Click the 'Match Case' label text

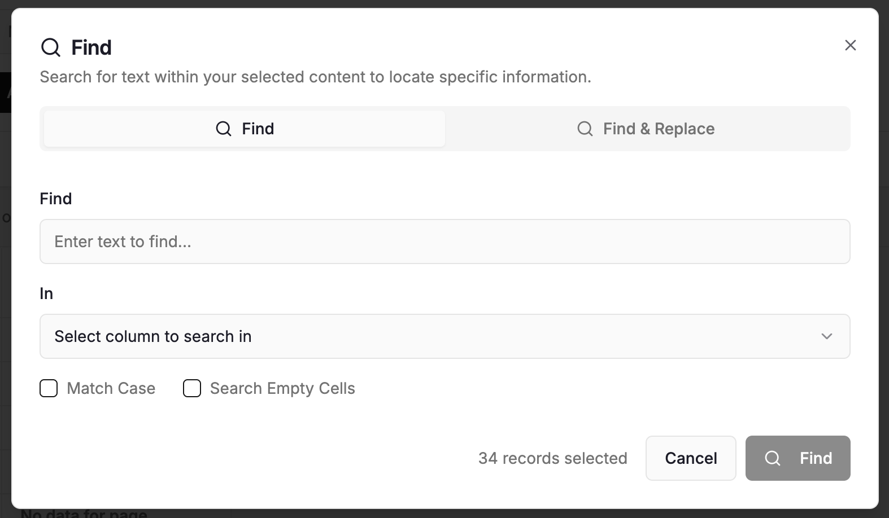click(111, 388)
